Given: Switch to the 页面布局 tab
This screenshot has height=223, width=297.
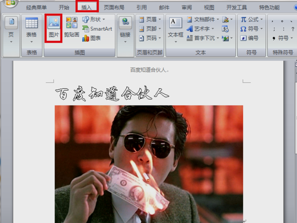Looking at the screenshot, I should [x=114, y=7].
